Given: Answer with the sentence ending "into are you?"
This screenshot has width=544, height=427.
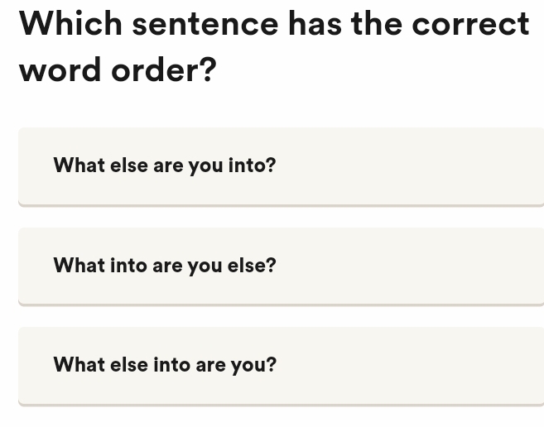Looking at the screenshot, I should point(165,365).
